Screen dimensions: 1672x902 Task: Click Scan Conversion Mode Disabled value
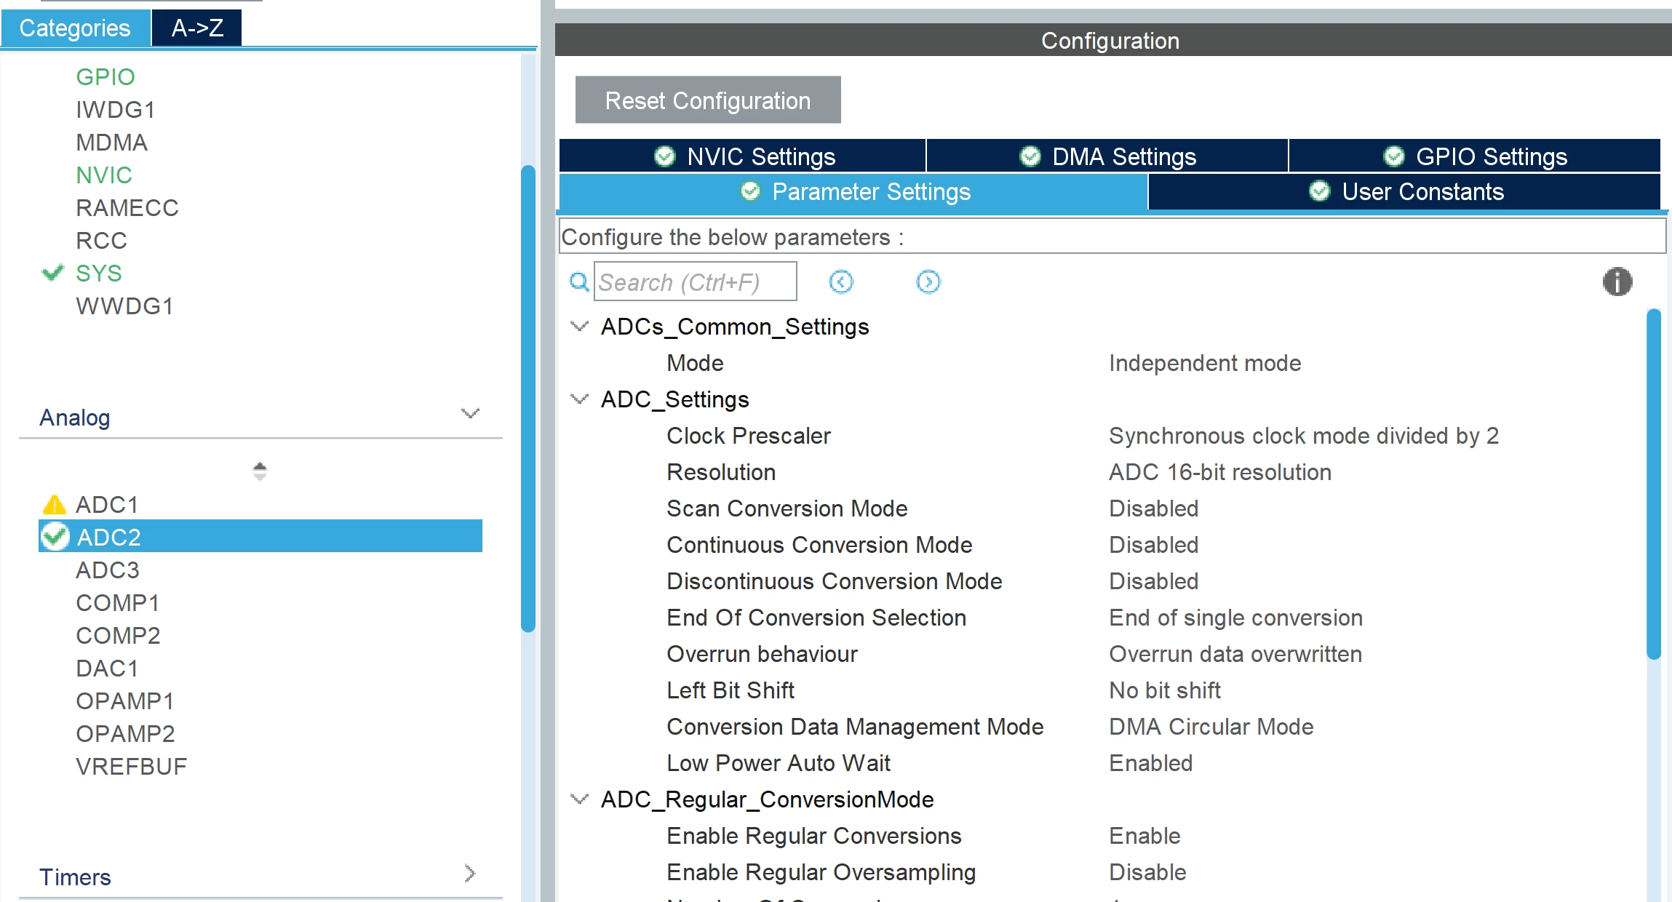tap(1153, 508)
